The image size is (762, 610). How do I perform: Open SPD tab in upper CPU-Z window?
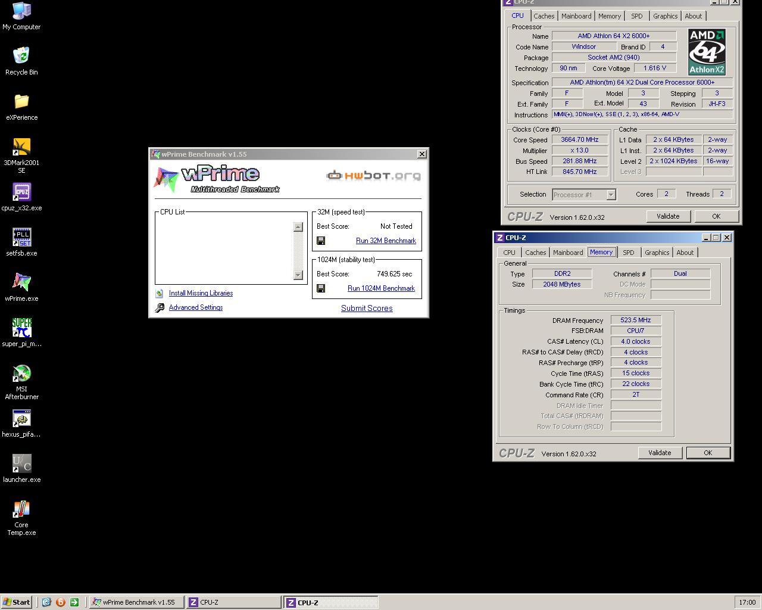(636, 16)
